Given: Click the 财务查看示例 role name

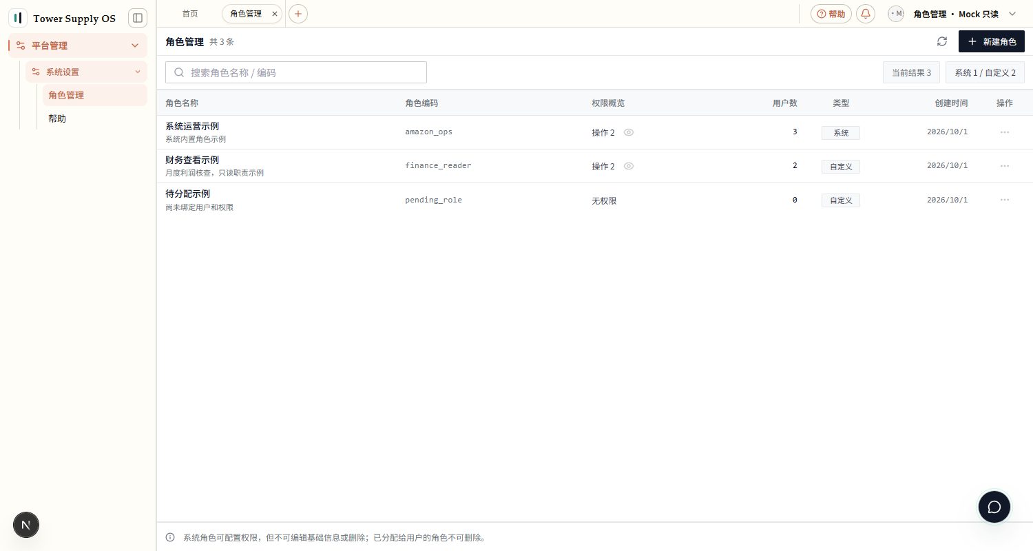Looking at the screenshot, I should pyautogui.click(x=192, y=160).
